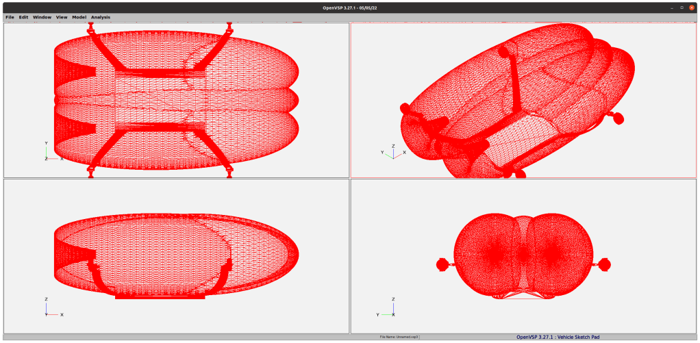Select the side view viewport mesh
The width and height of the screenshot is (700, 343).
(x=176, y=255)
